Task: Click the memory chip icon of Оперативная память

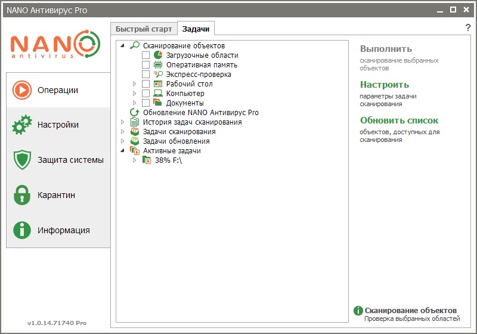Action: [158, 65]
